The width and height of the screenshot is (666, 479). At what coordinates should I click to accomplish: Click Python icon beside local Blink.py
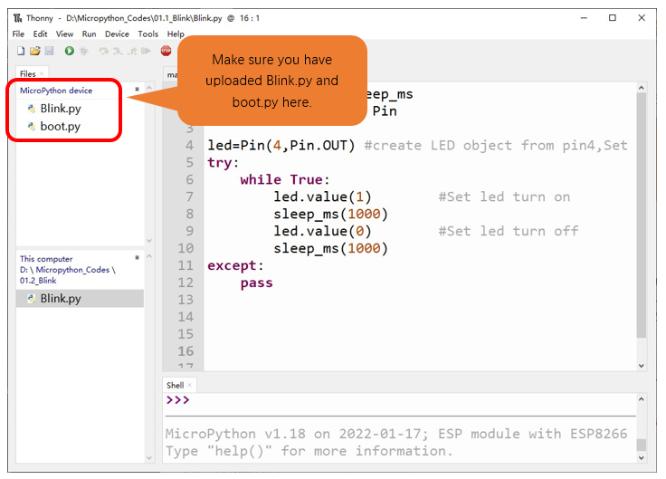point(32,299)
